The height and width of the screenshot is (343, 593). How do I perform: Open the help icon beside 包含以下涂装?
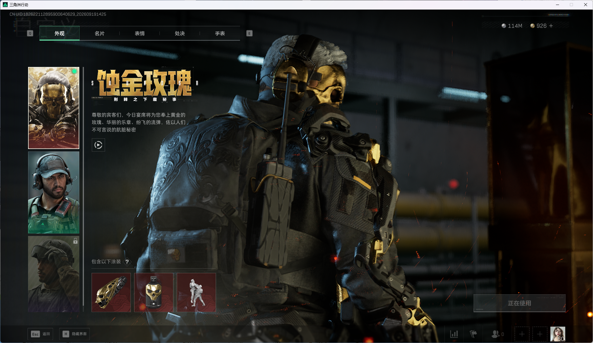click(127, 262)
